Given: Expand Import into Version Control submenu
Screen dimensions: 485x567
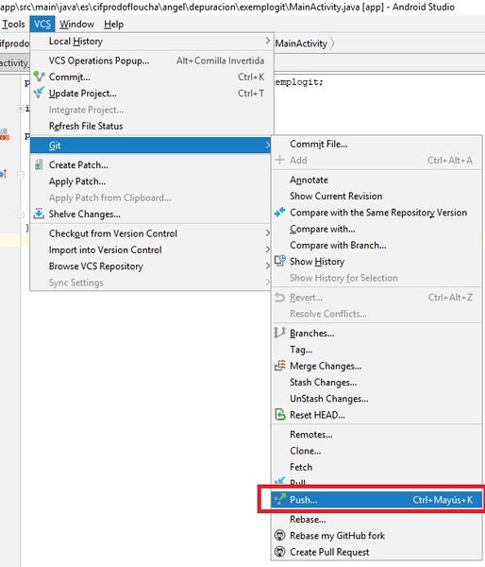Looking at the screenshot, I should coord(268,249).
